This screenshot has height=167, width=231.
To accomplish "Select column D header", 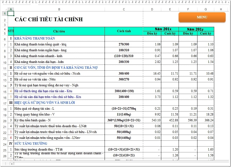I will click(x=152, y=9).
